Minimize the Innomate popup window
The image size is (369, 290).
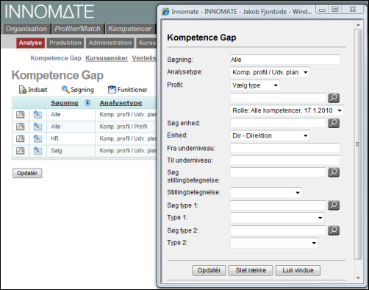[x=323, y=10]
